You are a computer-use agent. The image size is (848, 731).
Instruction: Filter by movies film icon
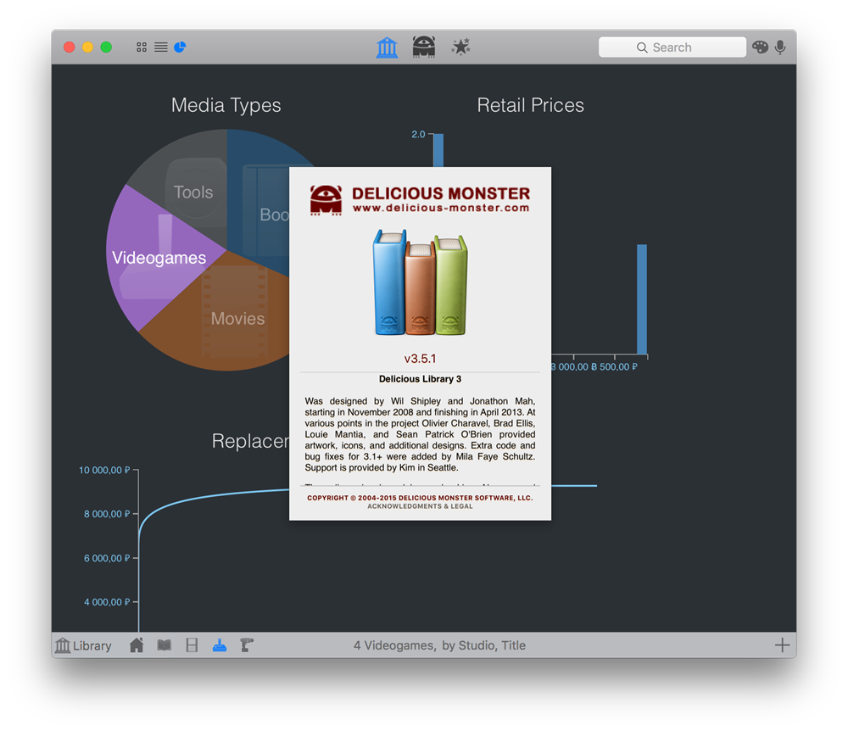point(192,645)
